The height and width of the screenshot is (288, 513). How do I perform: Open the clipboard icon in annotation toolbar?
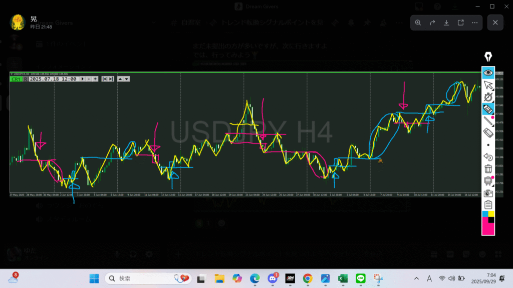(488, 205)
